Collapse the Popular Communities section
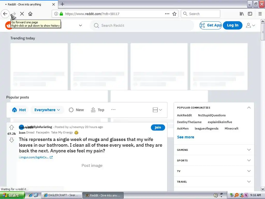This screenshot has width=265, height=199. [x=249, y=108]
